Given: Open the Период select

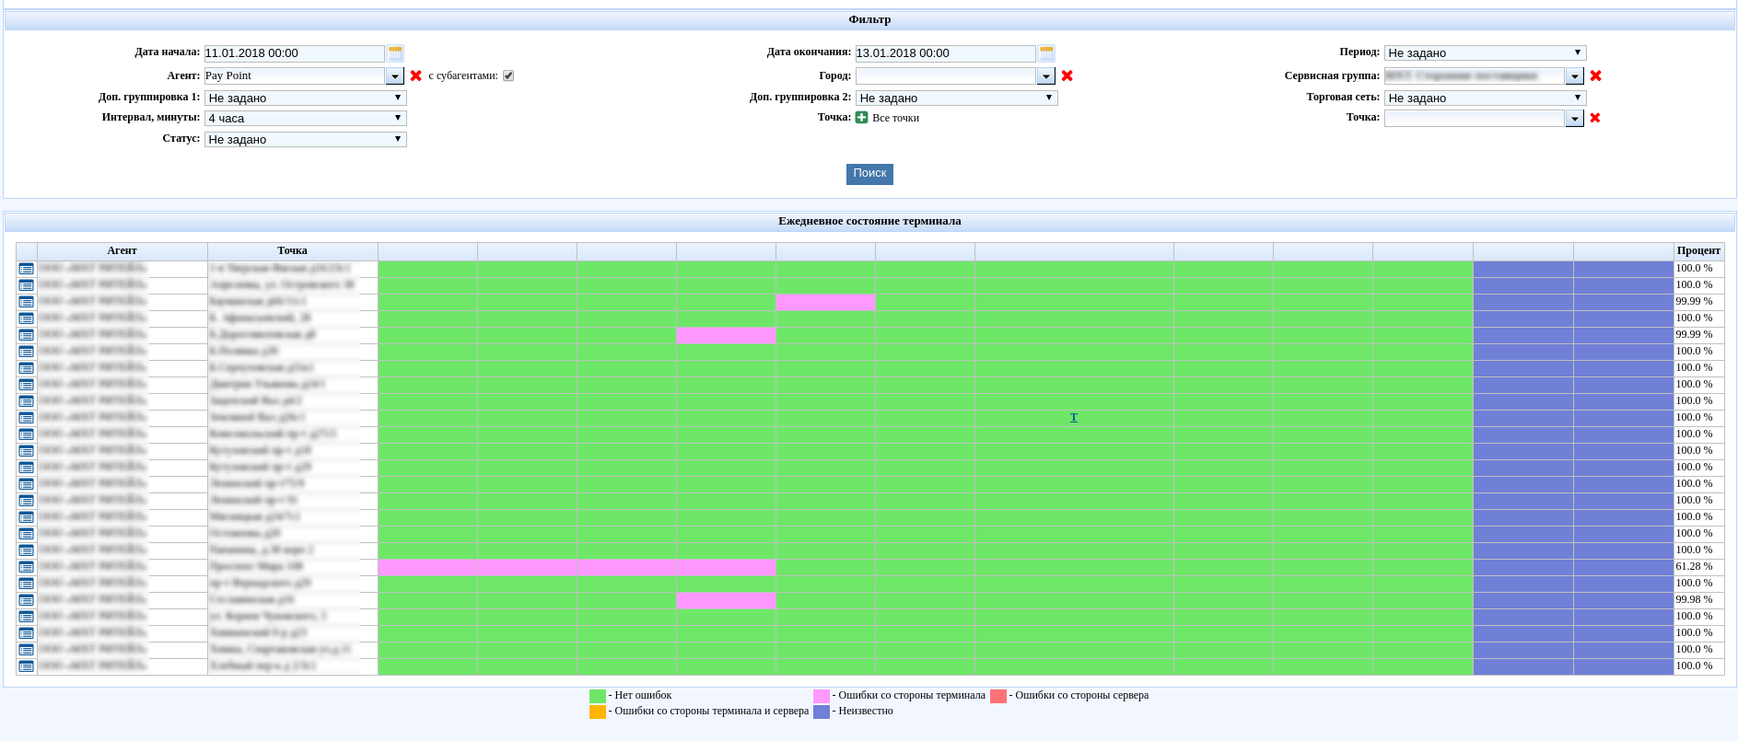Looking at the screenshot, I should click(x=1486, y=52).
